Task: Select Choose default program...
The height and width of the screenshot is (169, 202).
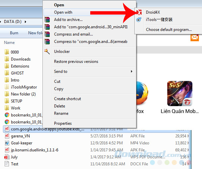Action: pos(169,30)
